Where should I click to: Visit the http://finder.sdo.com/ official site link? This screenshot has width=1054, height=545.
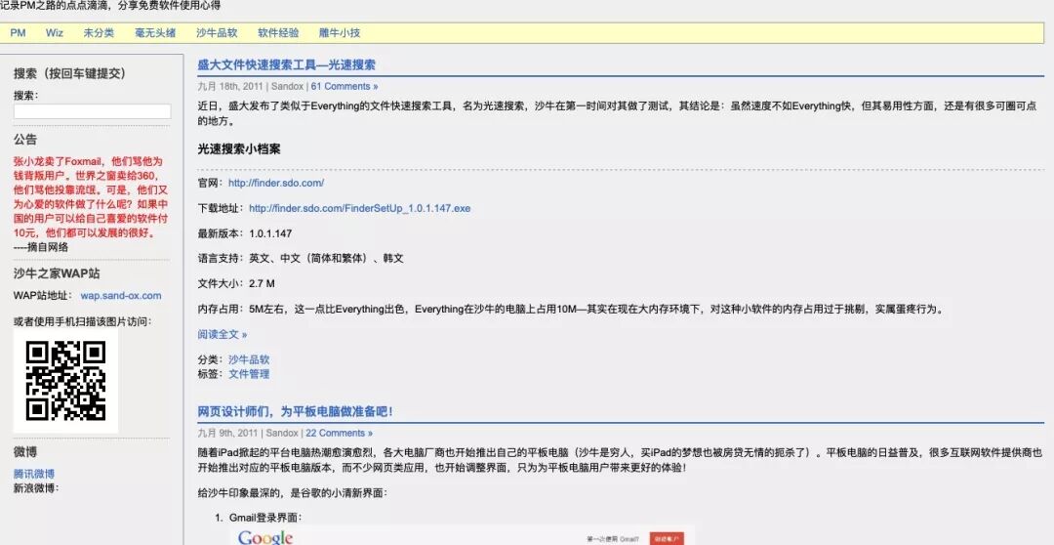(276, 183)
